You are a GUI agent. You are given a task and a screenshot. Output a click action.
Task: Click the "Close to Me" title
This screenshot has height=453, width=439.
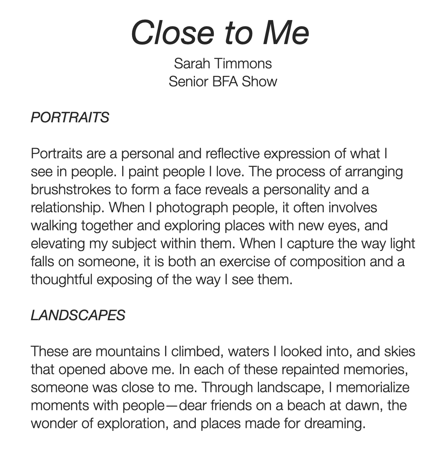coord(220,33)
